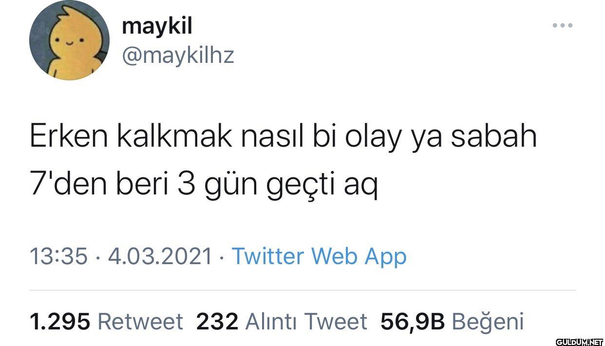Open the @maykilhz handle link
Image resolution: width=605 pixels, height=346 pixels.
[x=178, y=56]
